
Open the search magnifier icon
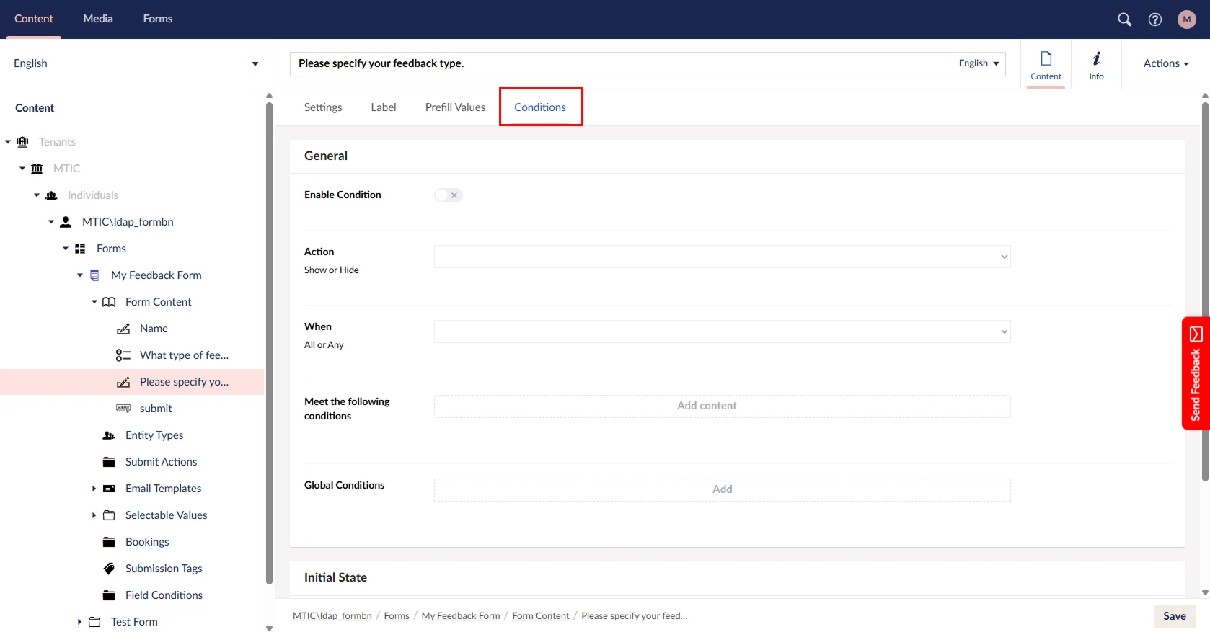tap(1124, 19)
